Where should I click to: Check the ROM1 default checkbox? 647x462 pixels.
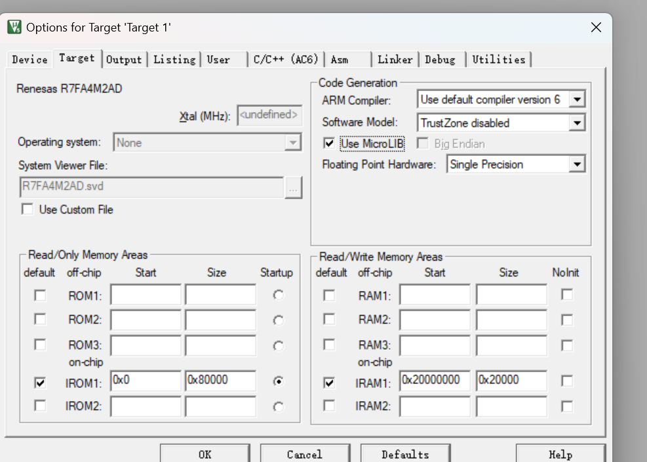(x=40, y=296)
